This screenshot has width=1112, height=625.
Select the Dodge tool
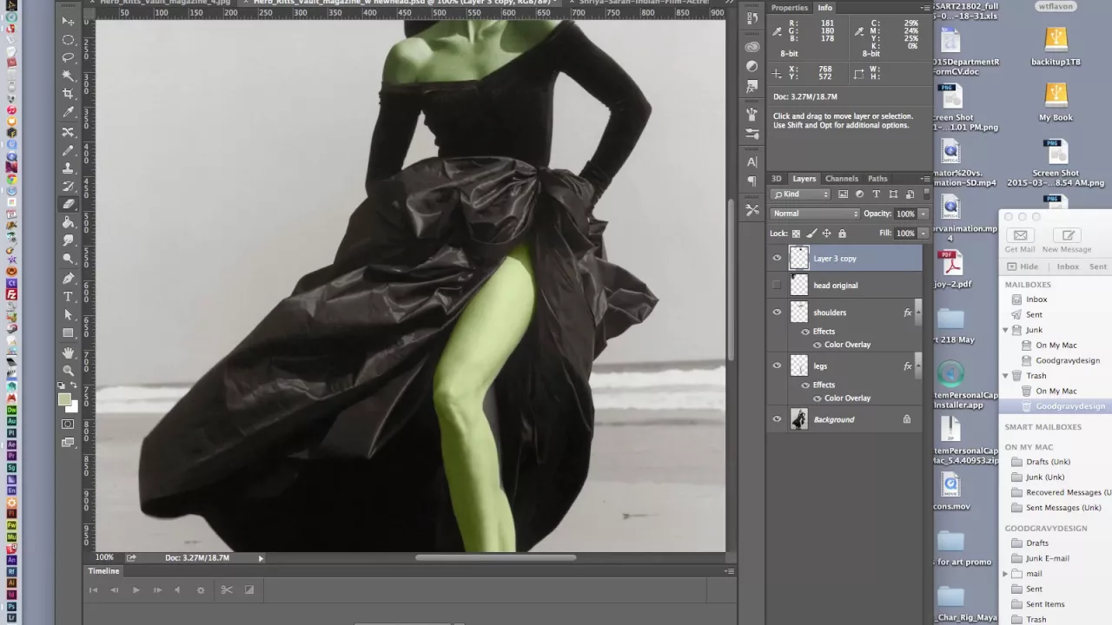pos(68,260)
